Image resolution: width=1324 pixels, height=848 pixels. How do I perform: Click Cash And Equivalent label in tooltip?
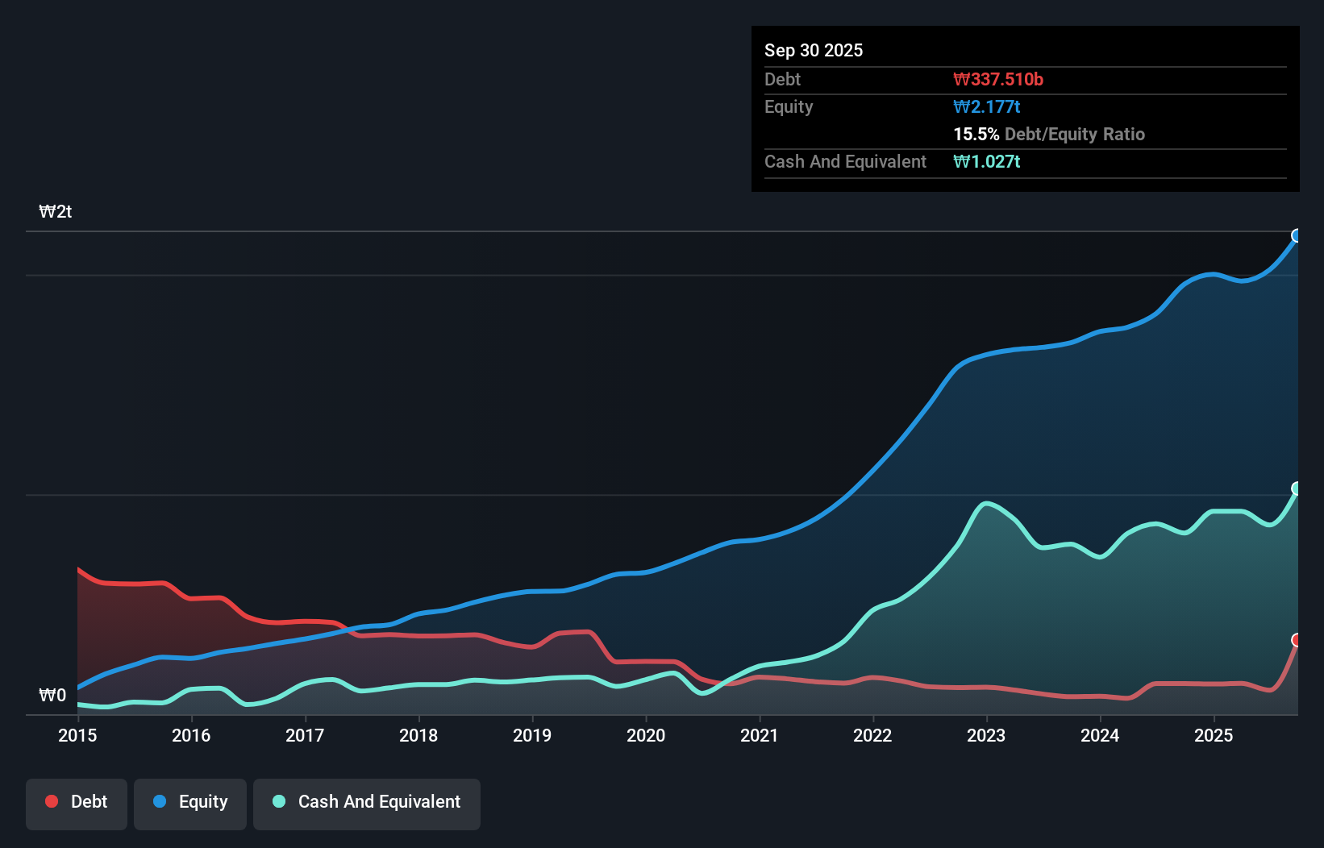[845, 161]
